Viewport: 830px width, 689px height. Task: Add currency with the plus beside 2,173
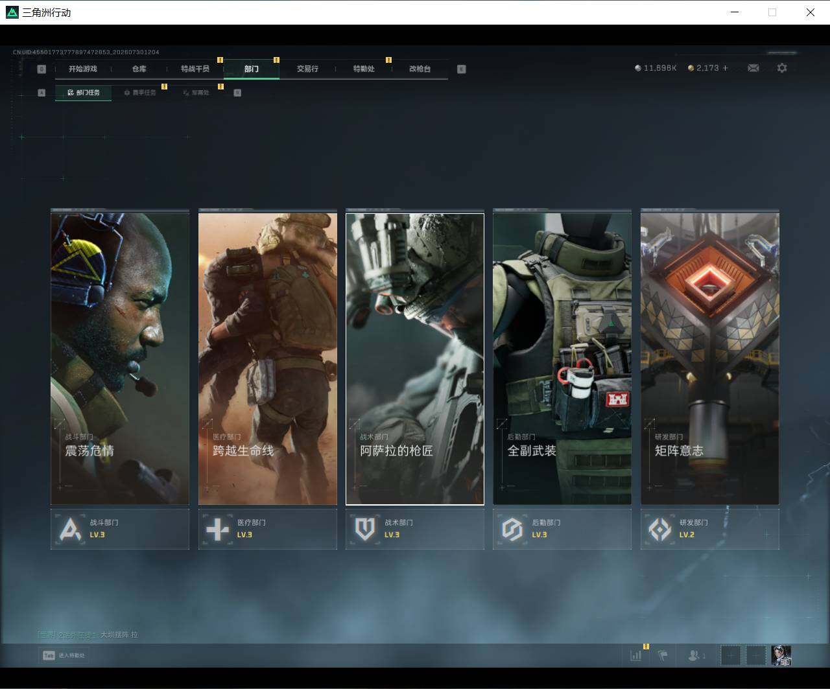[x=725, y=68]
